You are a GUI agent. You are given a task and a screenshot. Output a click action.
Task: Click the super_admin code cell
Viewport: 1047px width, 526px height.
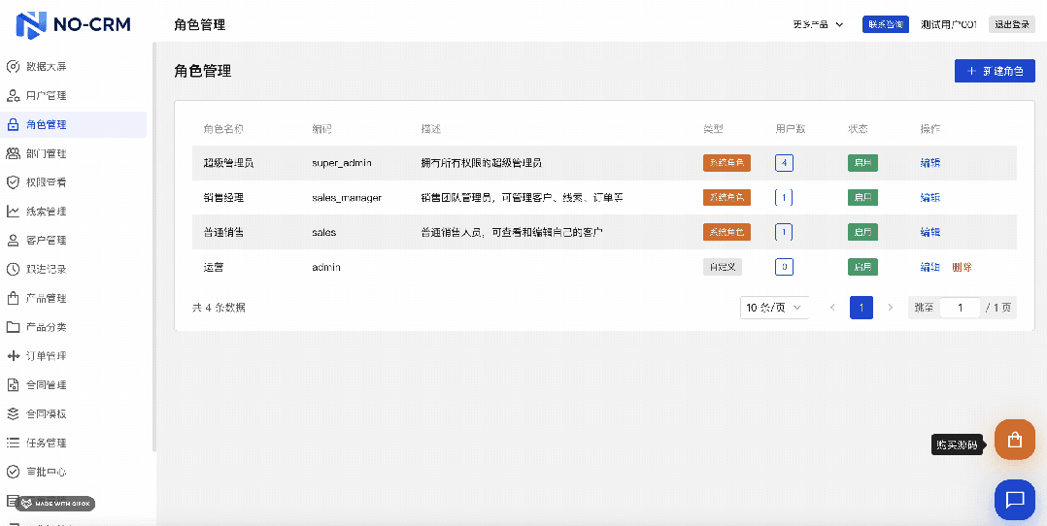tap(341, 163)
